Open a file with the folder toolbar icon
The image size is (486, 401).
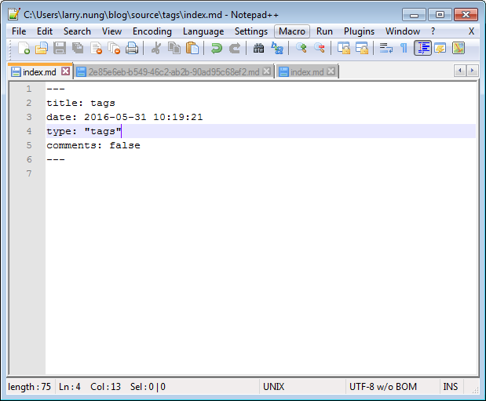[x=42, y=49]
